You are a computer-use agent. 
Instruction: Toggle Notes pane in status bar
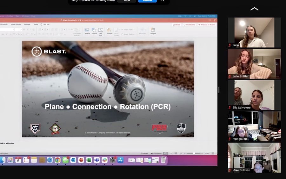tap(144, 154)
